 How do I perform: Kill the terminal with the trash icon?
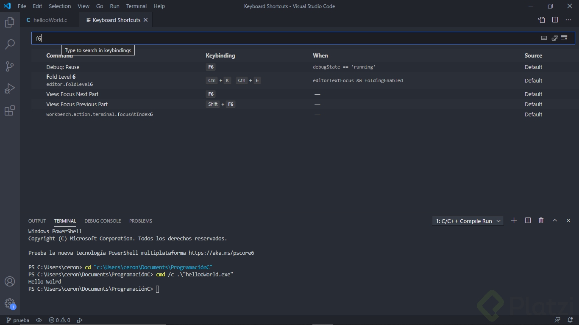541,220
